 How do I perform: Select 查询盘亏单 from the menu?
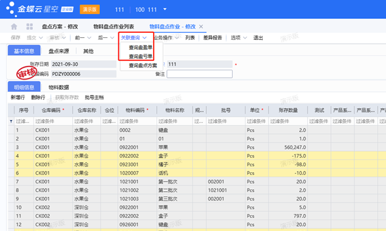[x=140, y=56]
